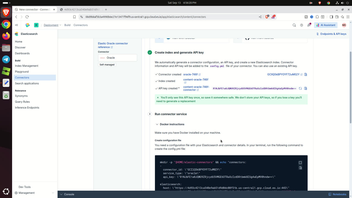Copy the generated API key
This screenshot has height=198, width=352.
[306, 89]
